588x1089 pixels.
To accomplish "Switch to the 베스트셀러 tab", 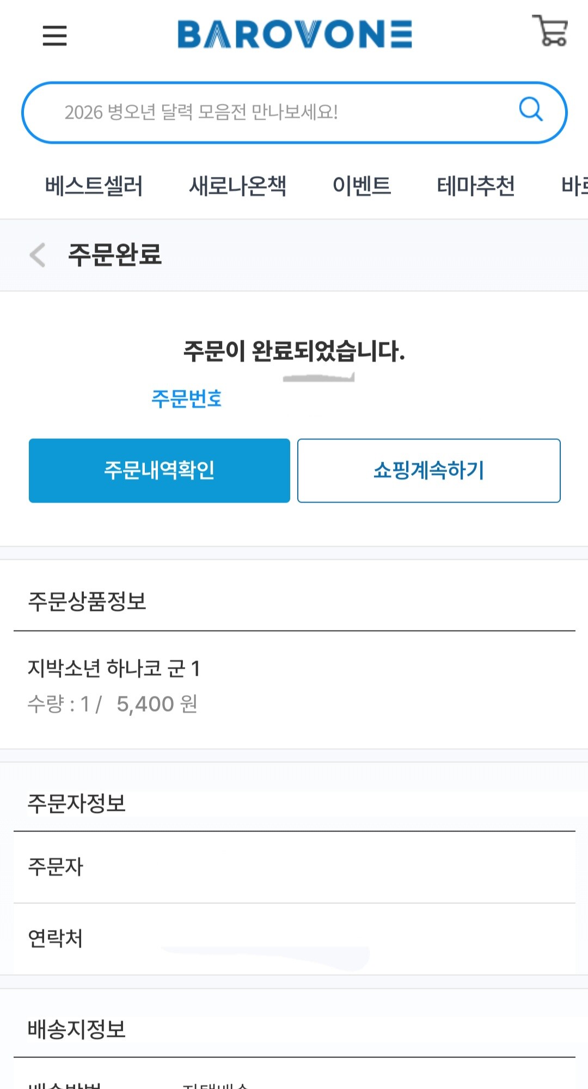I will 94,186.
